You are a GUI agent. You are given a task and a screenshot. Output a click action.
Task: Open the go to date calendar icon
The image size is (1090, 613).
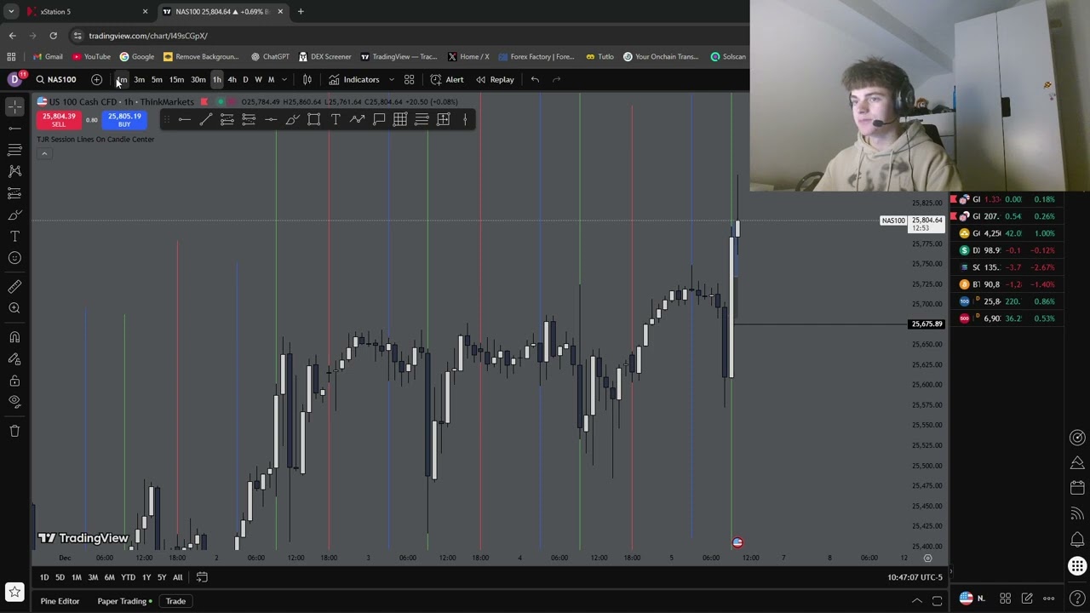pos(202,577)
